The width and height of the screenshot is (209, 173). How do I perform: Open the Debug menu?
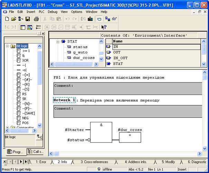click(x=53, y=12)
